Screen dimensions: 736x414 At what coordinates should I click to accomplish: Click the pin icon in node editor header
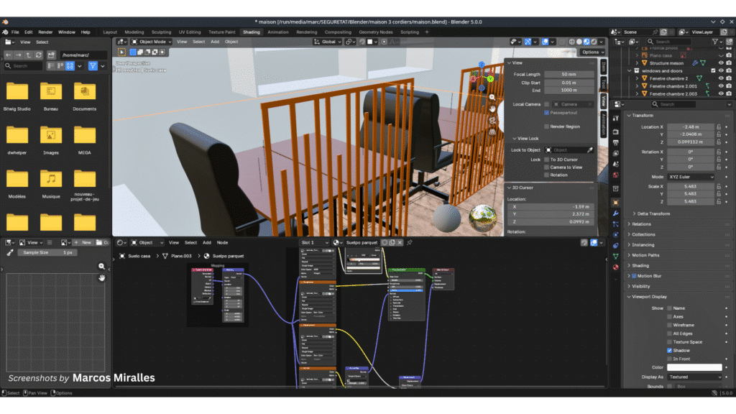tap(410, 243)
